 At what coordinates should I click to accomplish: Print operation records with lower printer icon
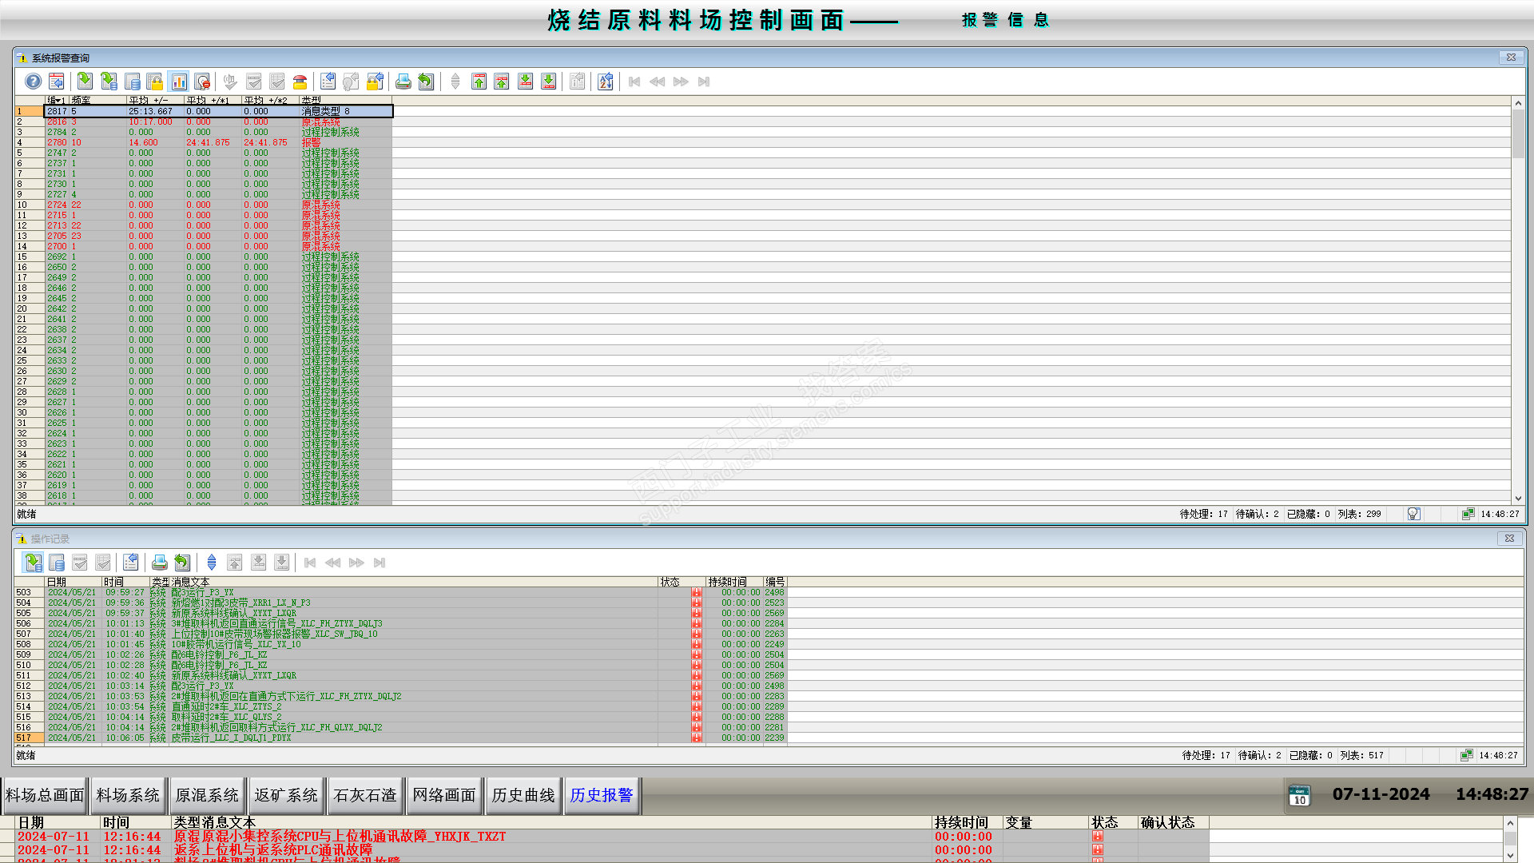coord(159,563)
